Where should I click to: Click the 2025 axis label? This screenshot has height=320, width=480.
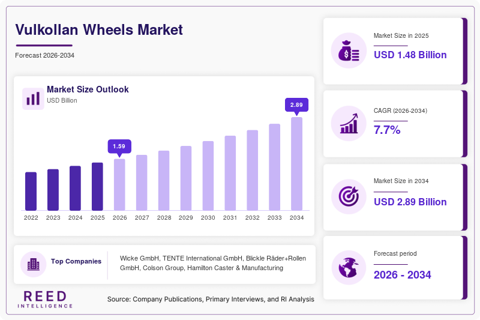97,218
